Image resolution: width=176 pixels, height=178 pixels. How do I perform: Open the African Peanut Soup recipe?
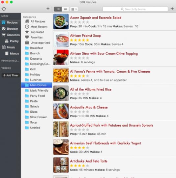pyautogui.click(x=85, y=36)
